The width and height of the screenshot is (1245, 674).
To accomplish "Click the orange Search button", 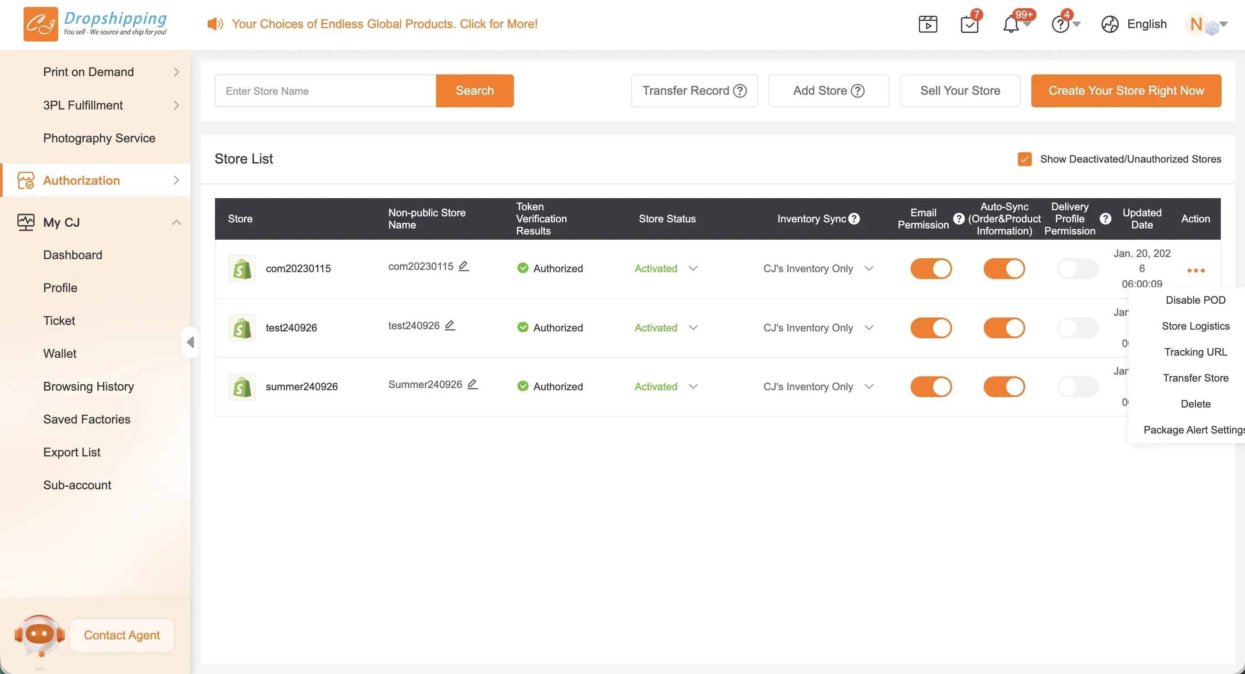I will tap(474, 91).
